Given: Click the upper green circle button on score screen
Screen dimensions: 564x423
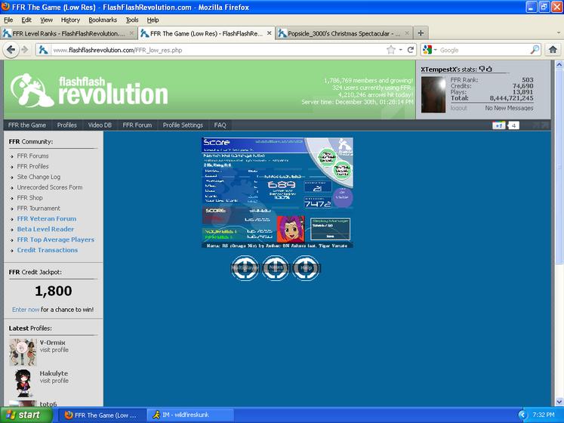Looking at the screenshot, I should [x=327, y=157].
